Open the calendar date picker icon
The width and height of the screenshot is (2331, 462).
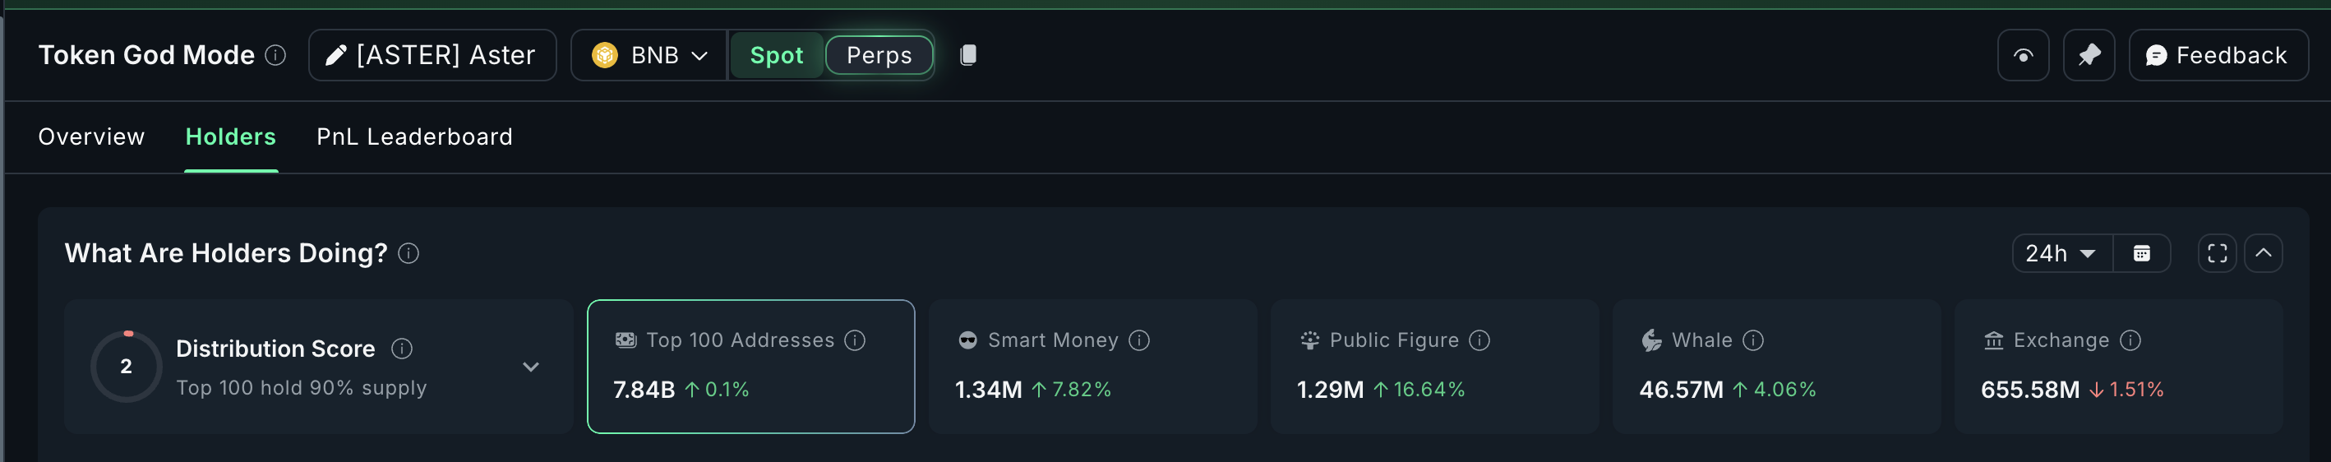[2141, 254]
